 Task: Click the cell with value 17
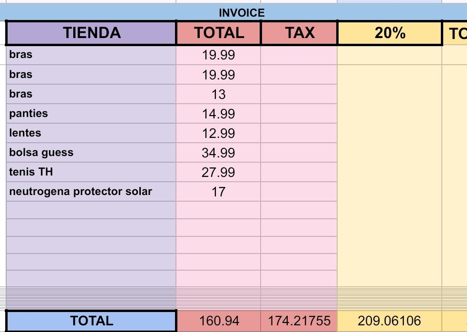218,192
